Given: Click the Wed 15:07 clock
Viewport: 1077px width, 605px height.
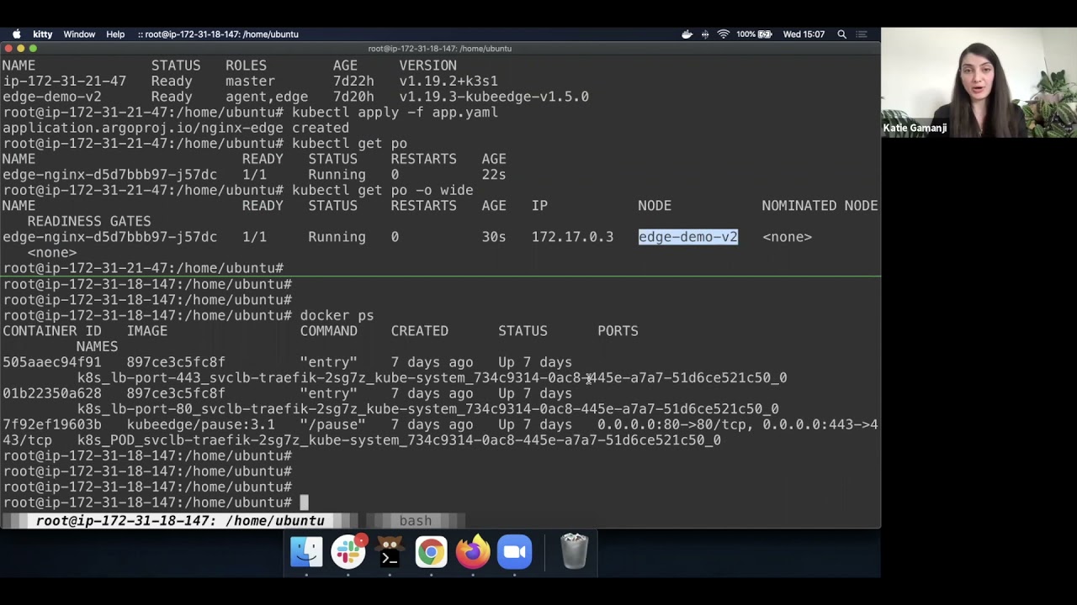Looking at the screenshot, I should 804,34.
